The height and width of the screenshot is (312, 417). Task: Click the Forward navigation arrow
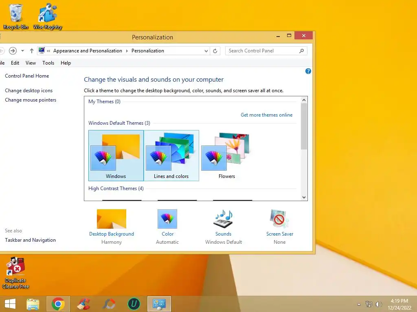coord(13,51)
